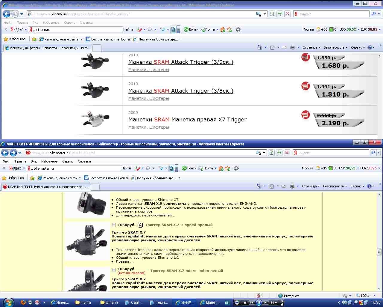
Task: Open Yandex bar settings gear in bikemaster window
Action: (x=236, y=168)
